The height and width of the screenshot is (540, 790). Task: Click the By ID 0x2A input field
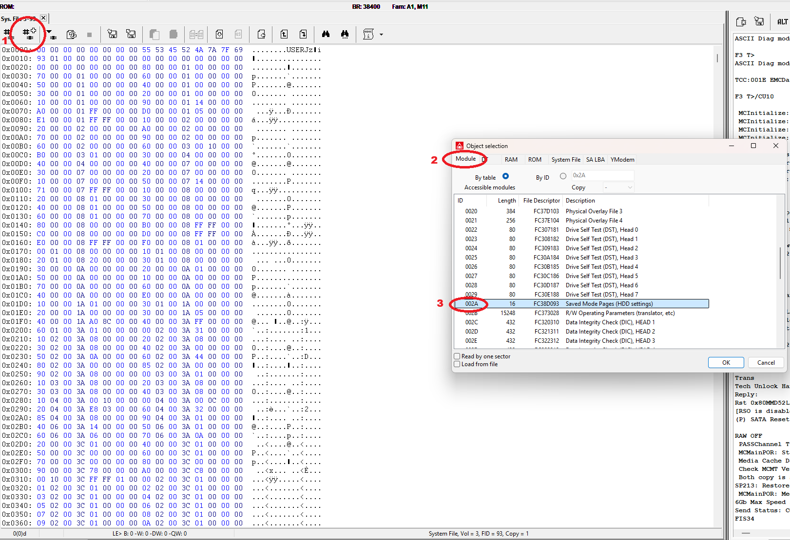click(602, 175)
